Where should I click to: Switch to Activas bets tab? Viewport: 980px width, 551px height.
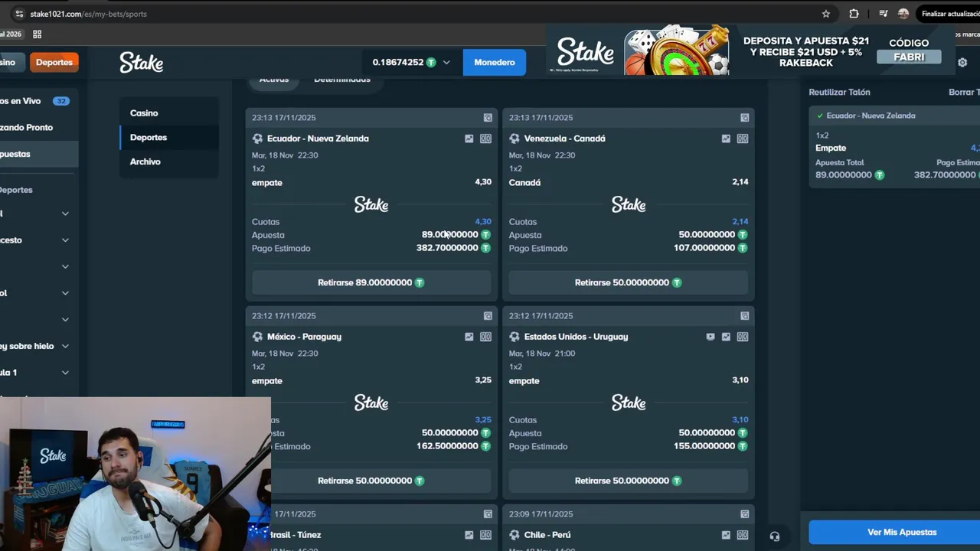[x=274, y=80]
